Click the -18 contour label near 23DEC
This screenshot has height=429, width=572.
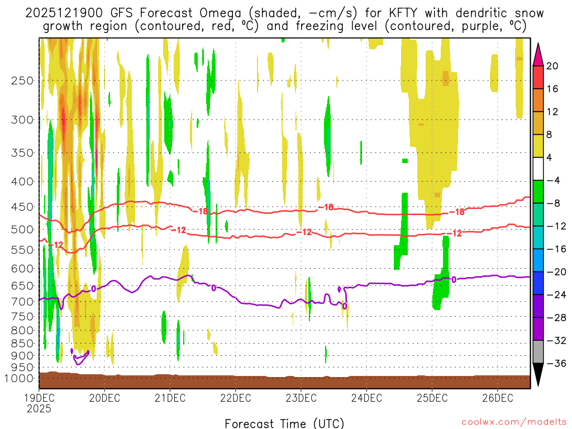(326, 207)
